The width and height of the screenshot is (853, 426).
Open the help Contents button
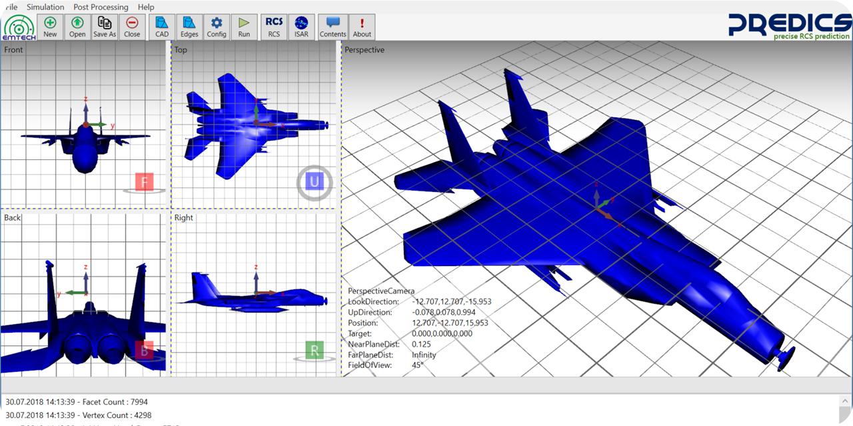pos(333,27)
